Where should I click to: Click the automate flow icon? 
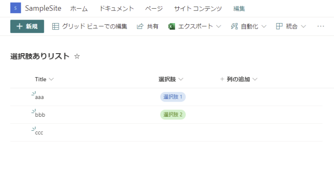(234, 27)
